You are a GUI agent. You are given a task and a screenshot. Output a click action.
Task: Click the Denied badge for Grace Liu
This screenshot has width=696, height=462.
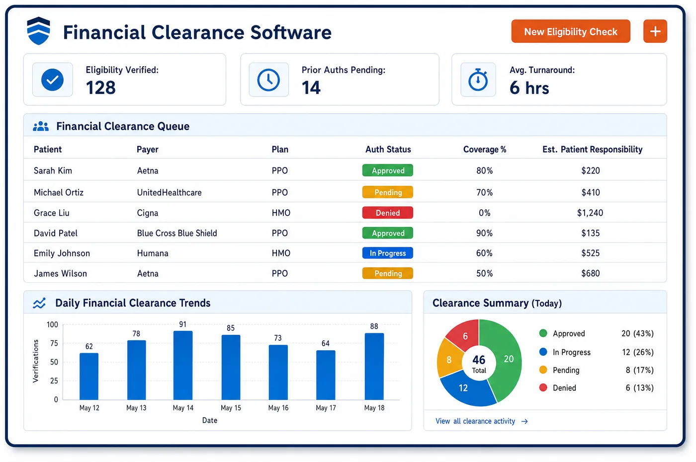pos(388,213)
